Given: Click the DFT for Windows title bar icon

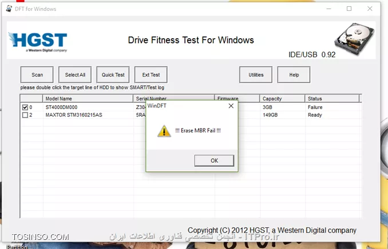Looking at the screenshot, I should click(x=9, y=9).
